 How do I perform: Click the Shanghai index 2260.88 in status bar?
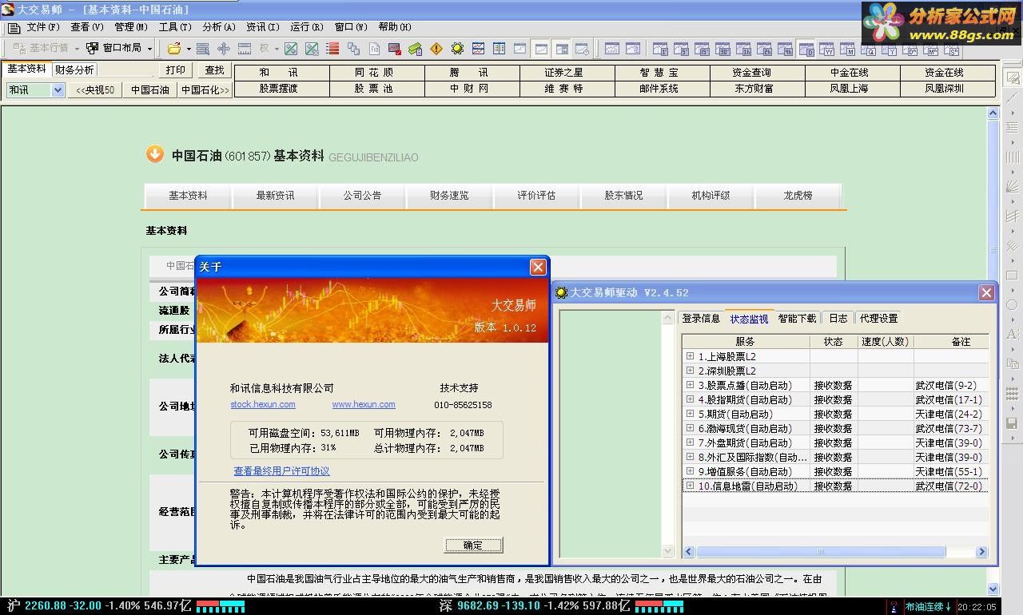coord(44,606)
